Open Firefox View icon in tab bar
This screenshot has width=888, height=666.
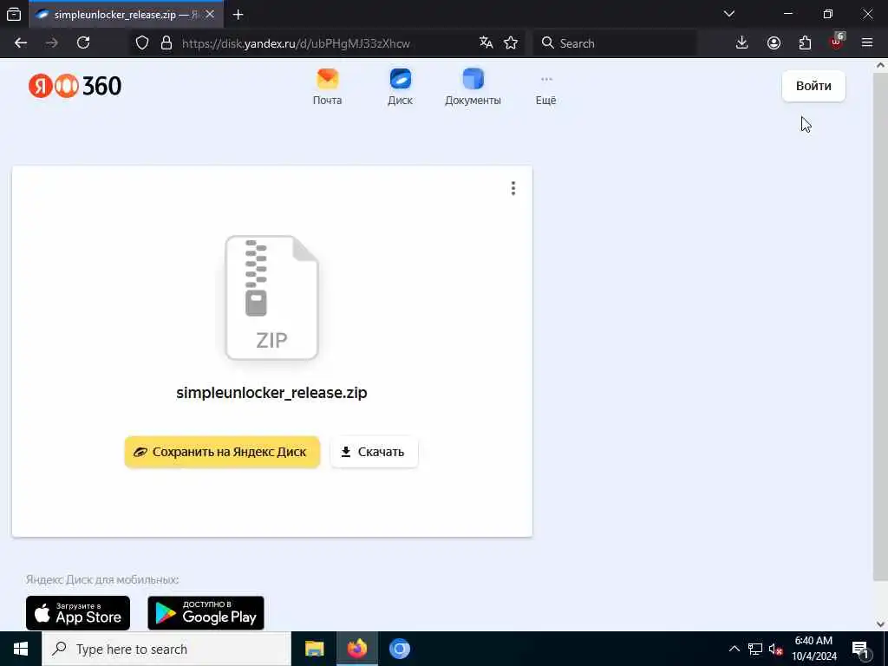pyautogui.click(x=14, y=14)
